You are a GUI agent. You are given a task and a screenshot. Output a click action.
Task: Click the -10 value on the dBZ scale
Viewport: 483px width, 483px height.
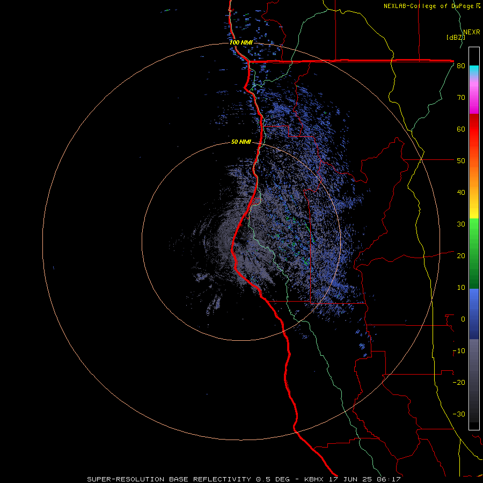click(459, 351)
